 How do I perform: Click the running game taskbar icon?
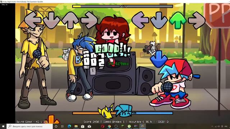[x=142, y=126]
